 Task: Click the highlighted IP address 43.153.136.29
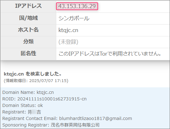(x=77, y=6)
